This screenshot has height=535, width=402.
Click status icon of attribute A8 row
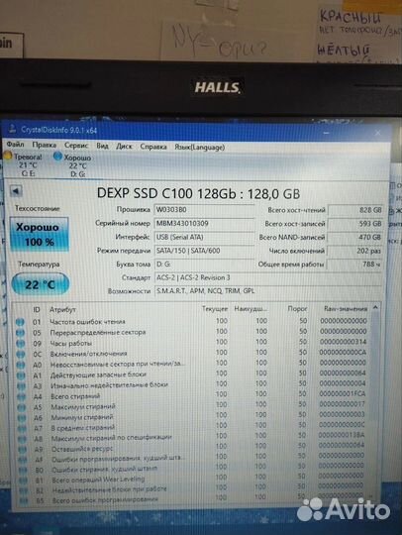coord(22,439)
